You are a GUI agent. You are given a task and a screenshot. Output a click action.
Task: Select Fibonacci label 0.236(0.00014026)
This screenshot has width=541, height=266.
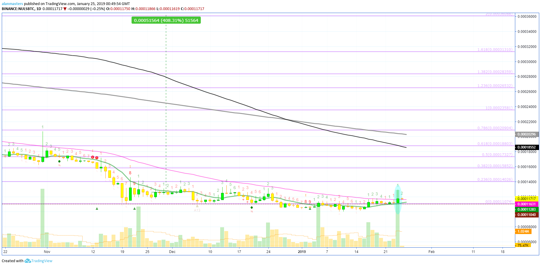coord(495,179)
